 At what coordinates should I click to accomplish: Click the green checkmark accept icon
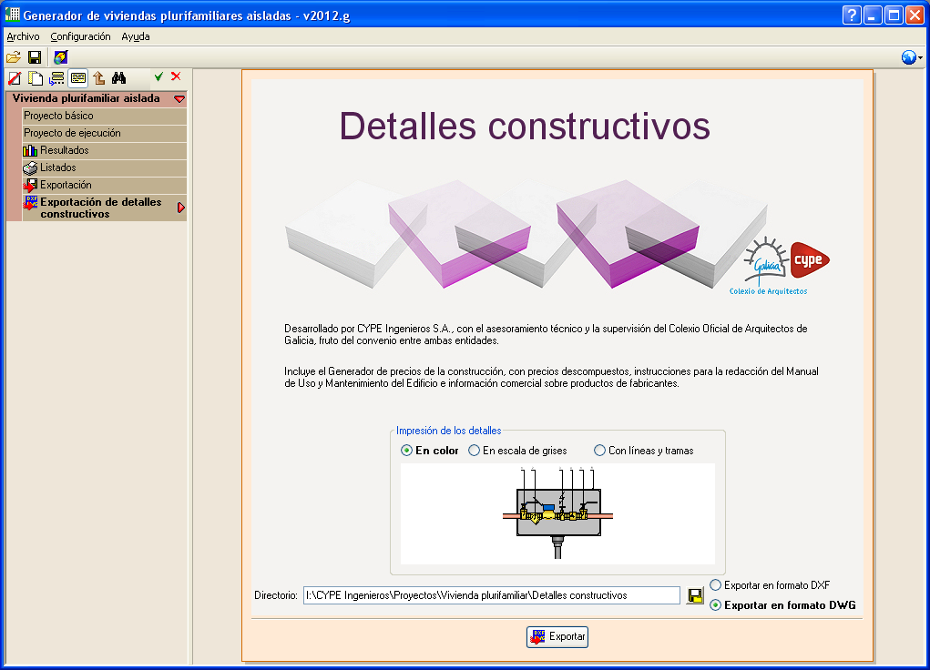[158, 76]
